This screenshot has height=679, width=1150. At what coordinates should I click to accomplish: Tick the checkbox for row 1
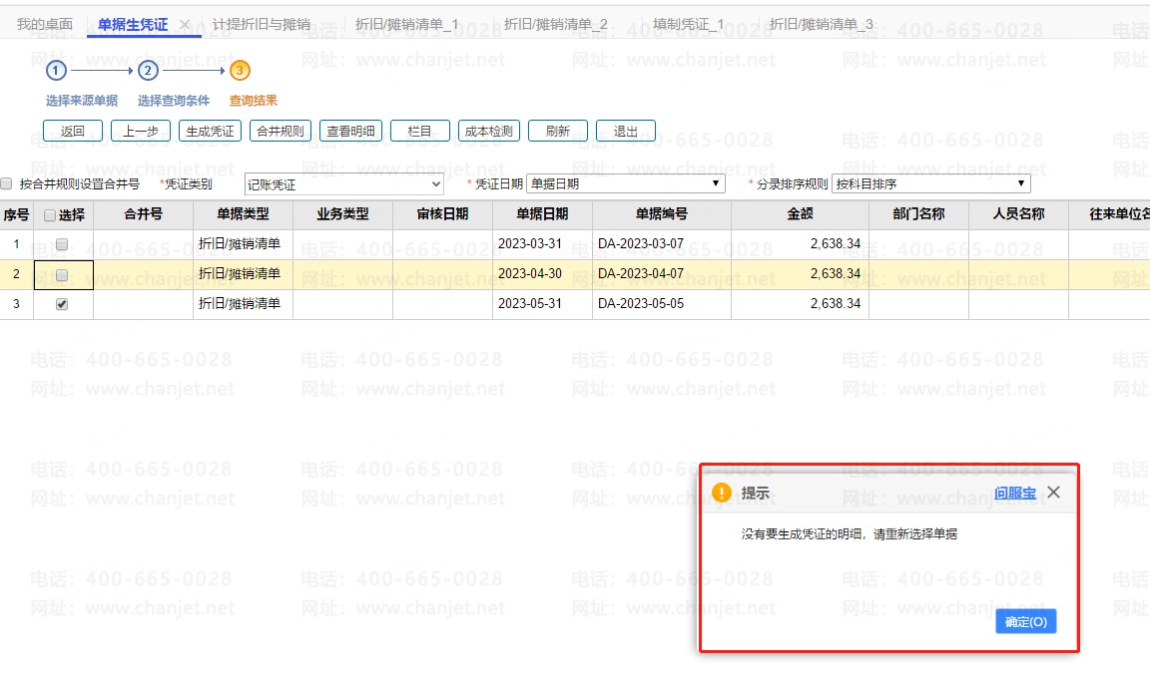coord(62,244)
